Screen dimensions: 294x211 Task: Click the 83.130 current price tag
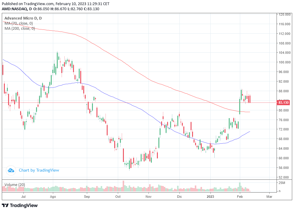[x=283, y=102]
